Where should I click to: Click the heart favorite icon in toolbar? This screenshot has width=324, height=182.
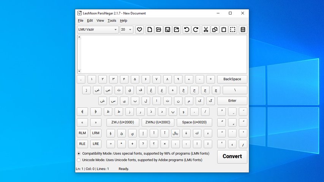(140, 30)
